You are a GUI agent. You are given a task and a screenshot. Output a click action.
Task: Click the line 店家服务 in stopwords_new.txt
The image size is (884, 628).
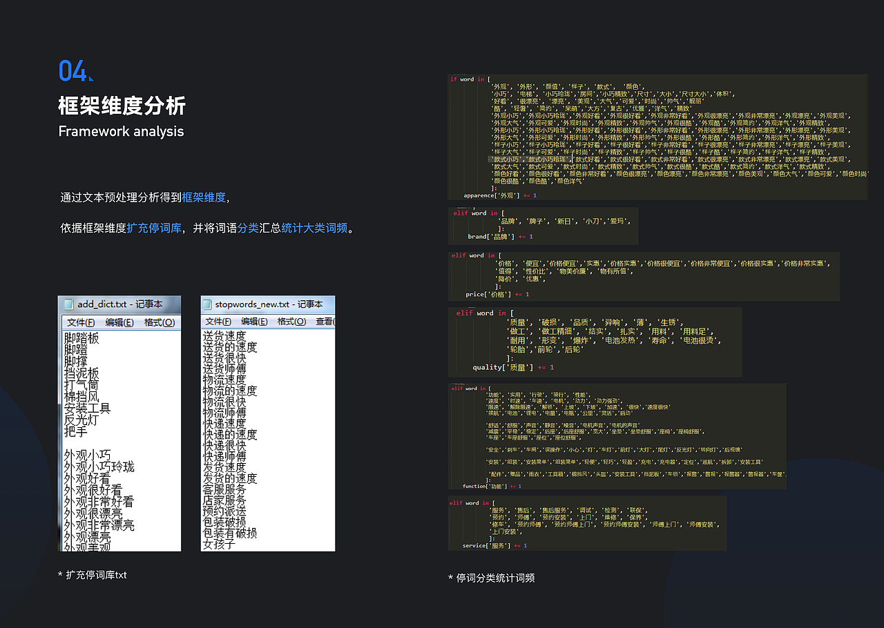224,500
